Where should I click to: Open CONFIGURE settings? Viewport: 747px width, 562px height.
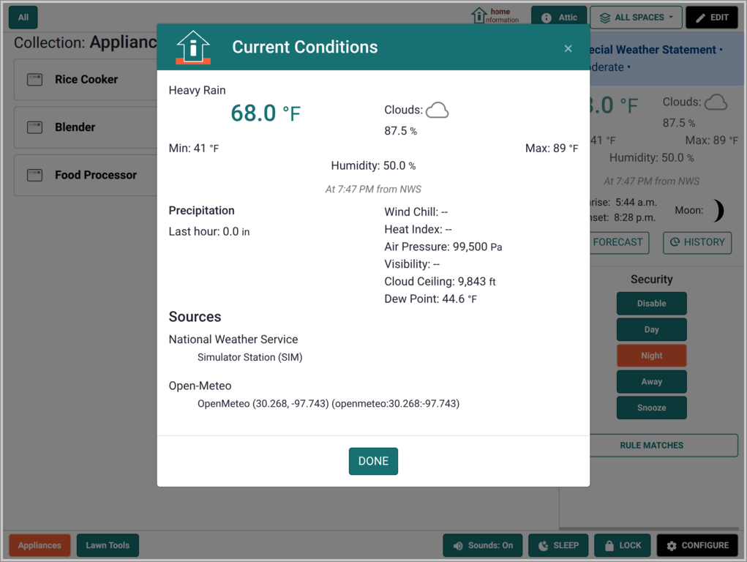pos(697,545)
